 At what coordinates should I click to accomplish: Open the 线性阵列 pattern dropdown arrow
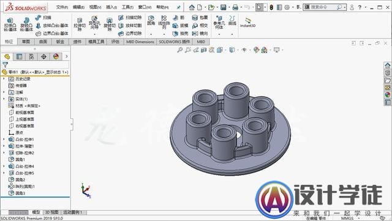pyautogui.click(x=164, y=34)
